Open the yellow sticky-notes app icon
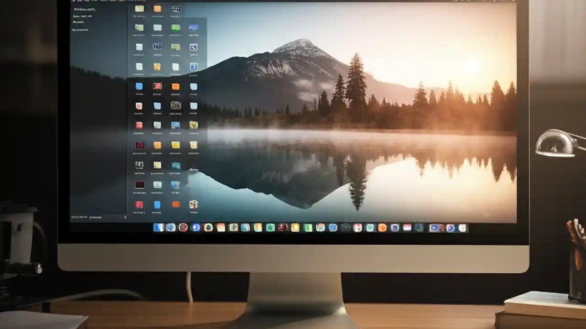The image size is (586, 329). point(157,165)
